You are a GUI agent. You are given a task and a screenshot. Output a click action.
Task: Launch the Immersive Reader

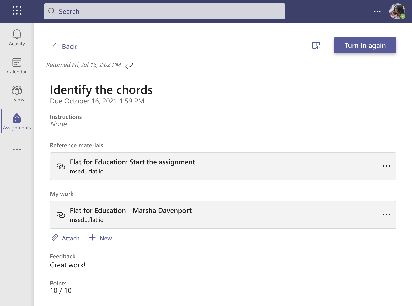pyautogui.click(x=316, y=46)
